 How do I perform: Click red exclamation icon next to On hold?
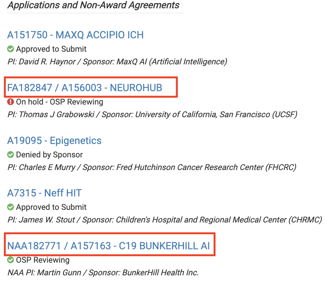[10, 102]
